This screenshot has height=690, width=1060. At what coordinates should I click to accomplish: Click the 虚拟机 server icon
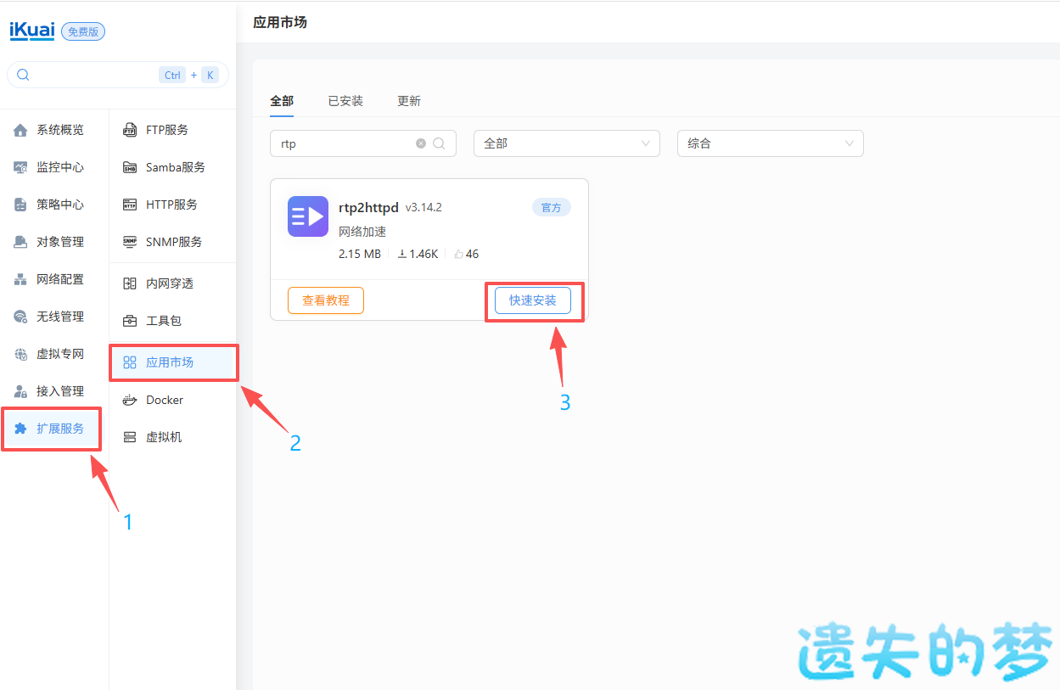click(x=130, y=437)
